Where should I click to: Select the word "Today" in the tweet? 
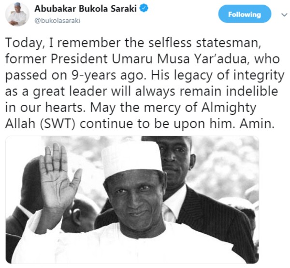[24, 42]
